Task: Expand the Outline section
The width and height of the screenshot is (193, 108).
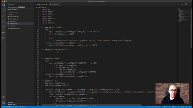Action: click(x=11, y=102)
